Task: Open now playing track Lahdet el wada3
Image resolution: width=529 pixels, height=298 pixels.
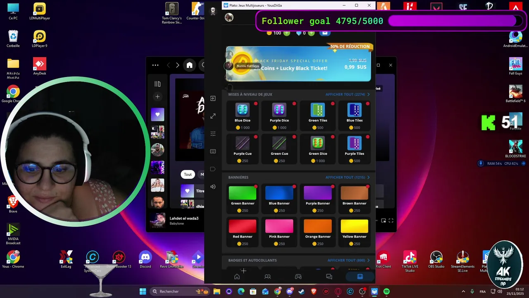Action: point(184,218)
